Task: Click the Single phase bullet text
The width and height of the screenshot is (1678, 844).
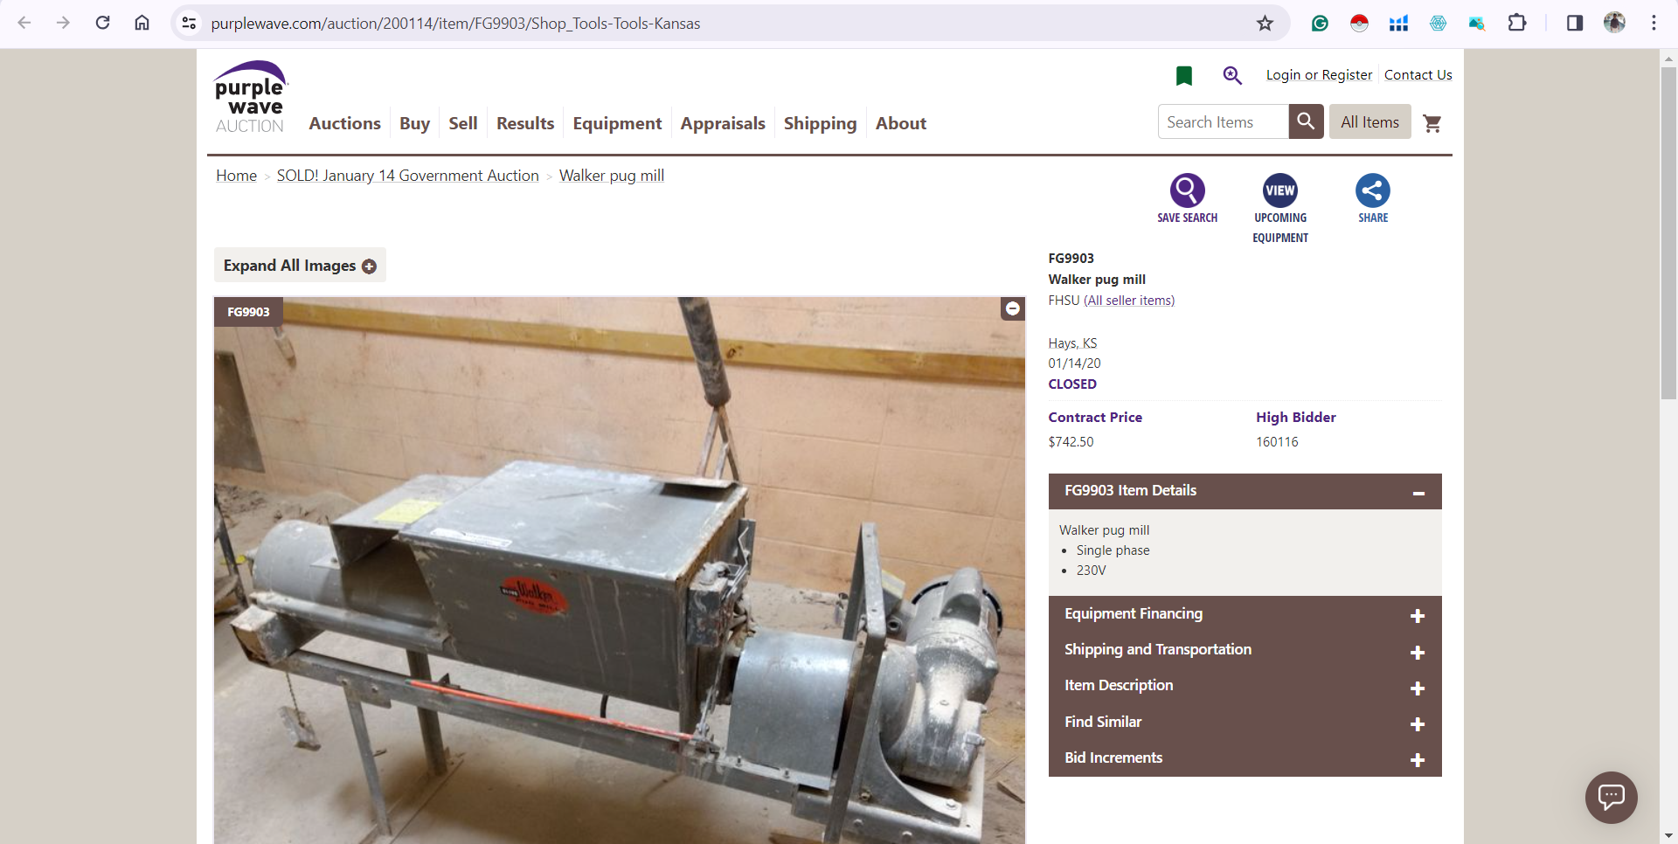Action: (x=1113, y=550)
